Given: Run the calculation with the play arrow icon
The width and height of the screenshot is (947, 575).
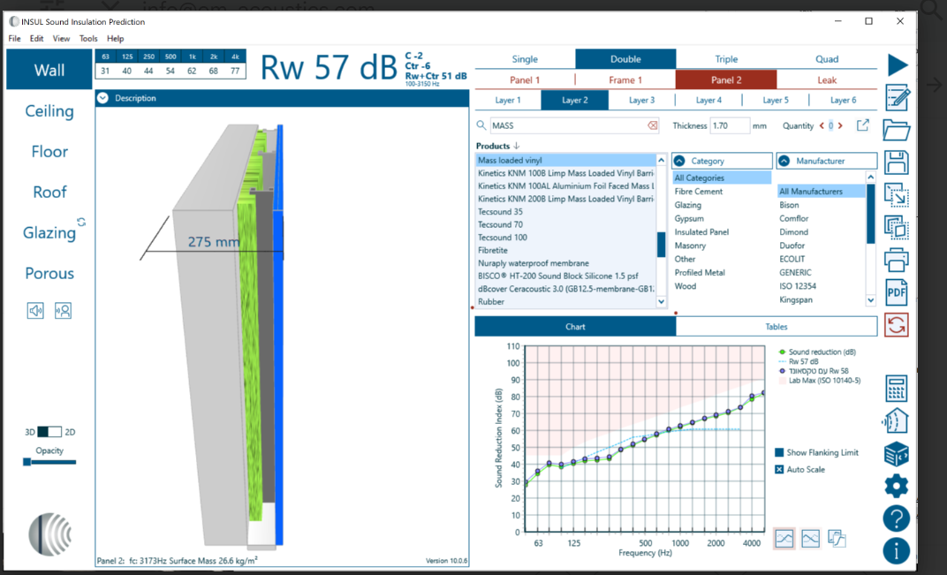Looking at the screenshot, I should click(898, 65).
